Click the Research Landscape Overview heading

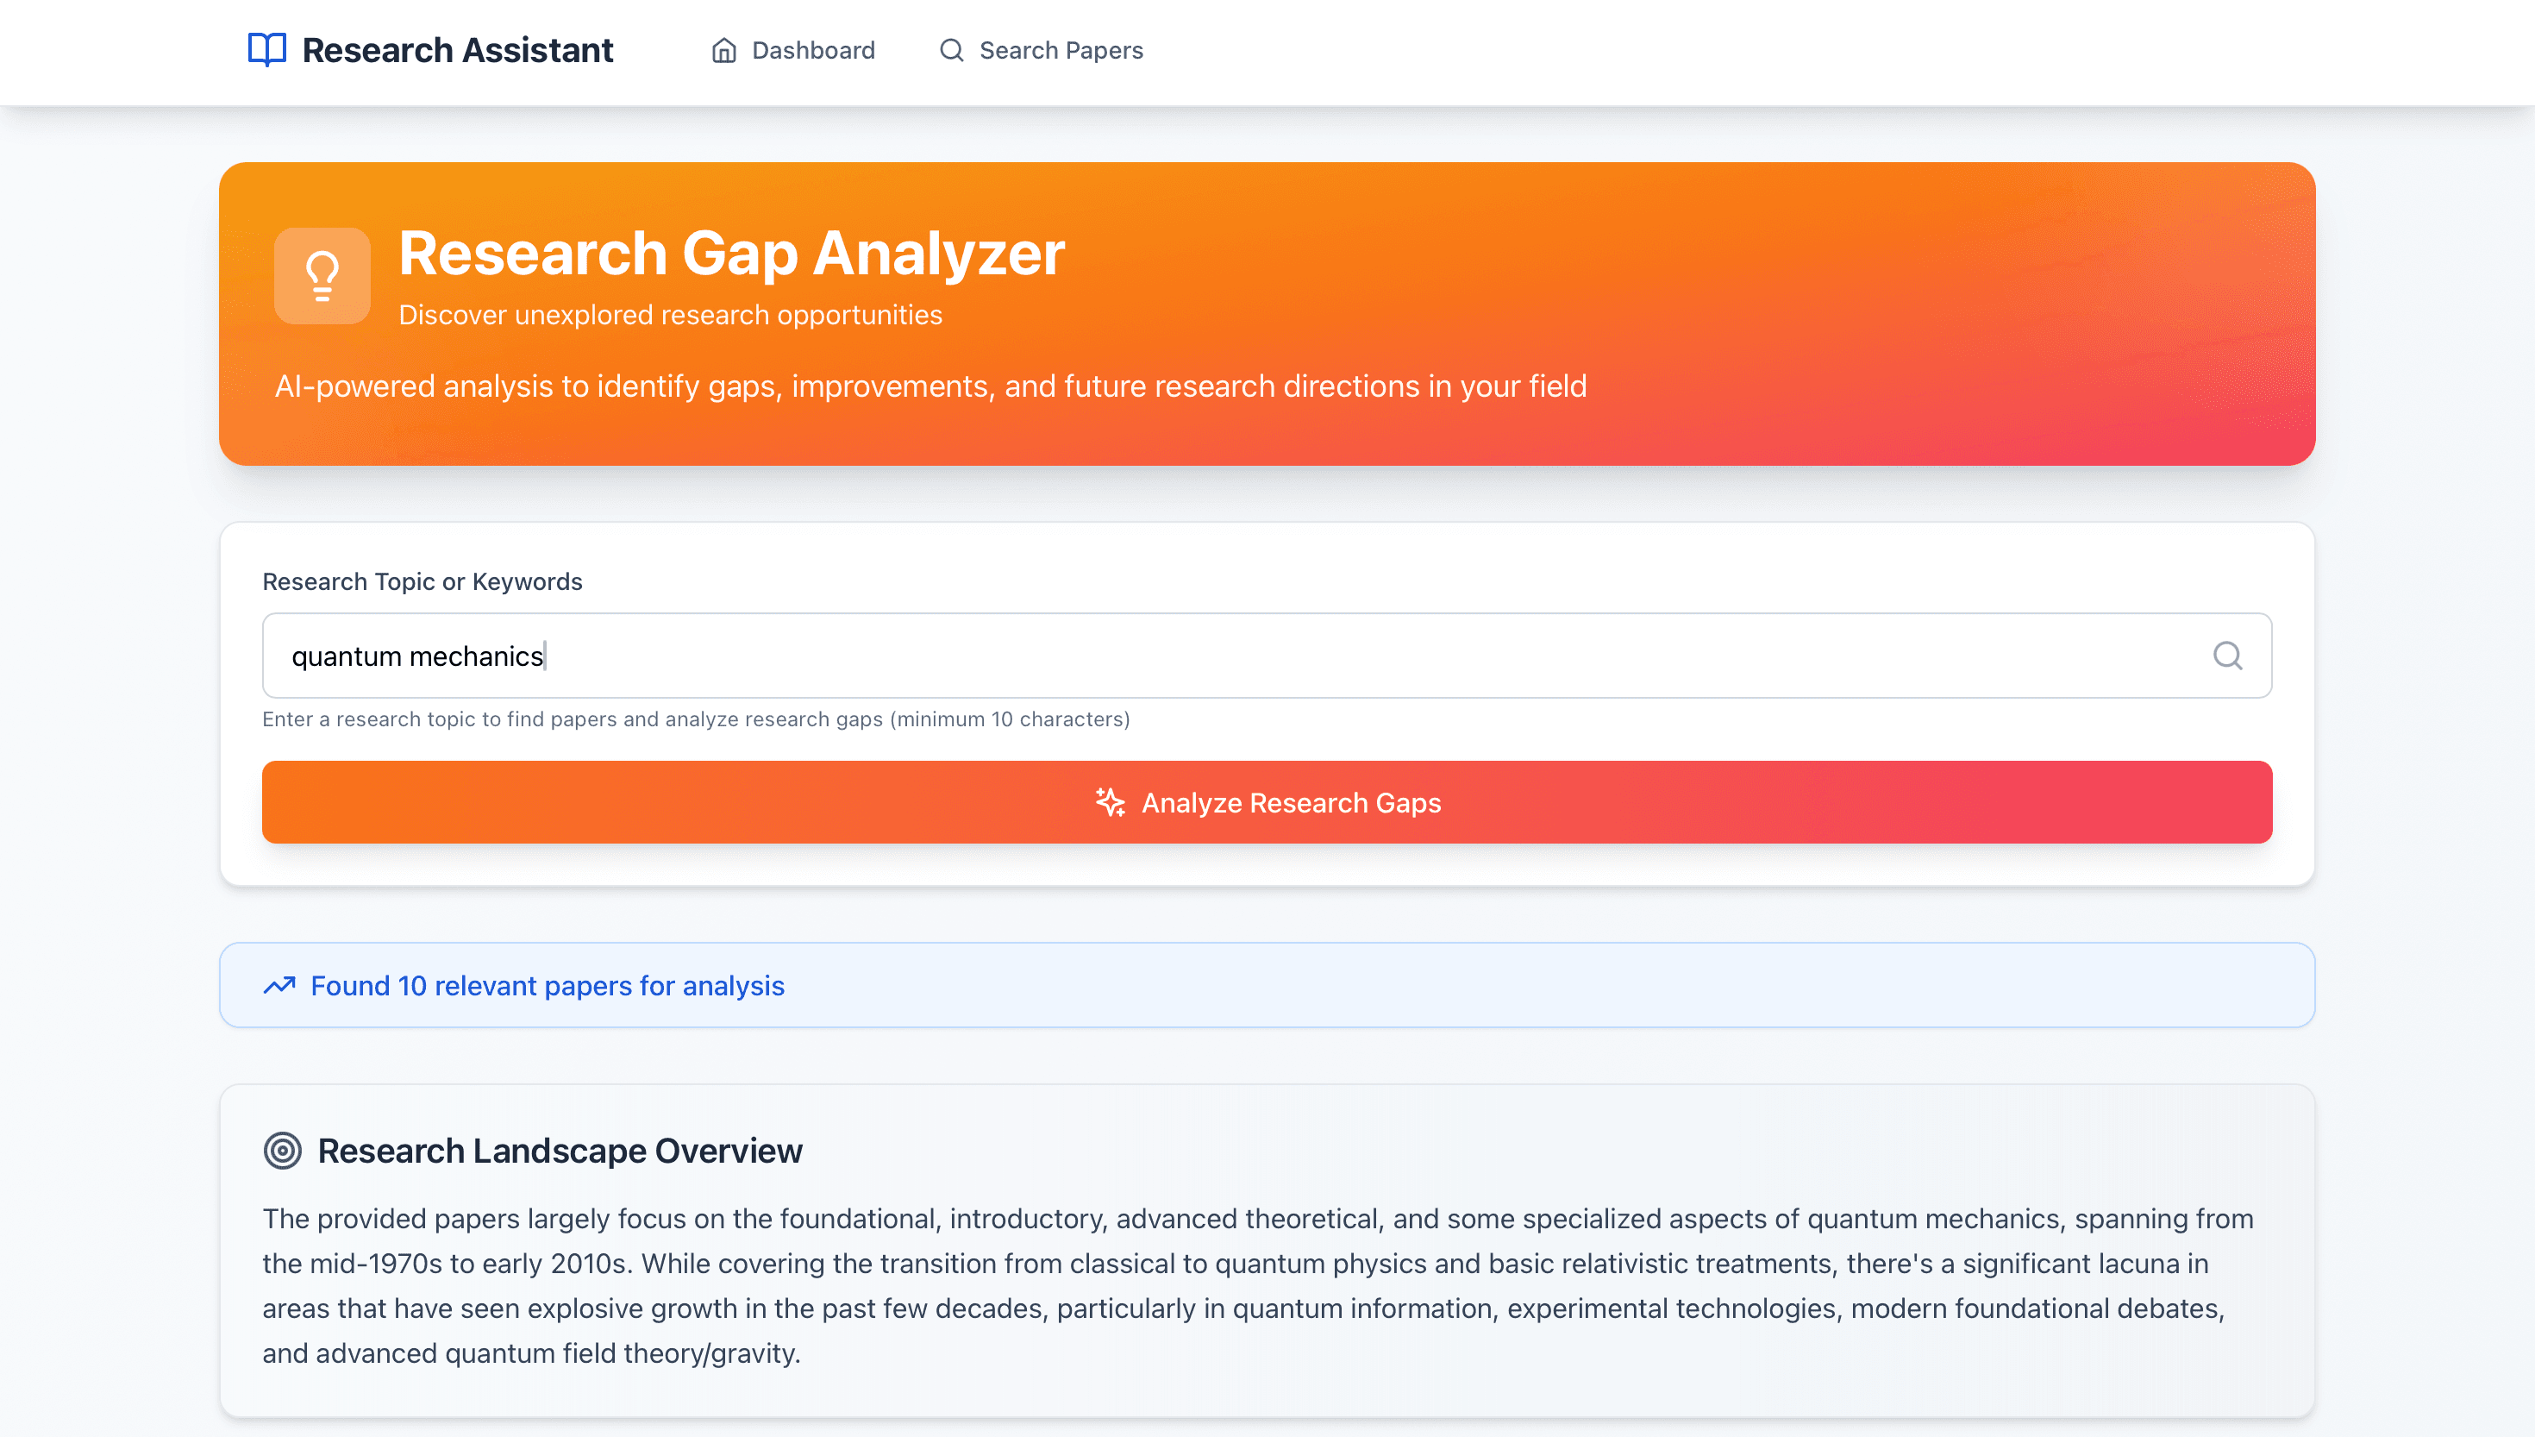pos(560,1150)
